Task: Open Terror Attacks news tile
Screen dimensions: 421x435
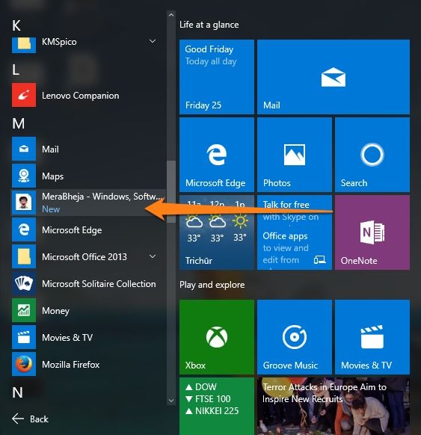Action: pyautogui.click(x=334, y=406)
